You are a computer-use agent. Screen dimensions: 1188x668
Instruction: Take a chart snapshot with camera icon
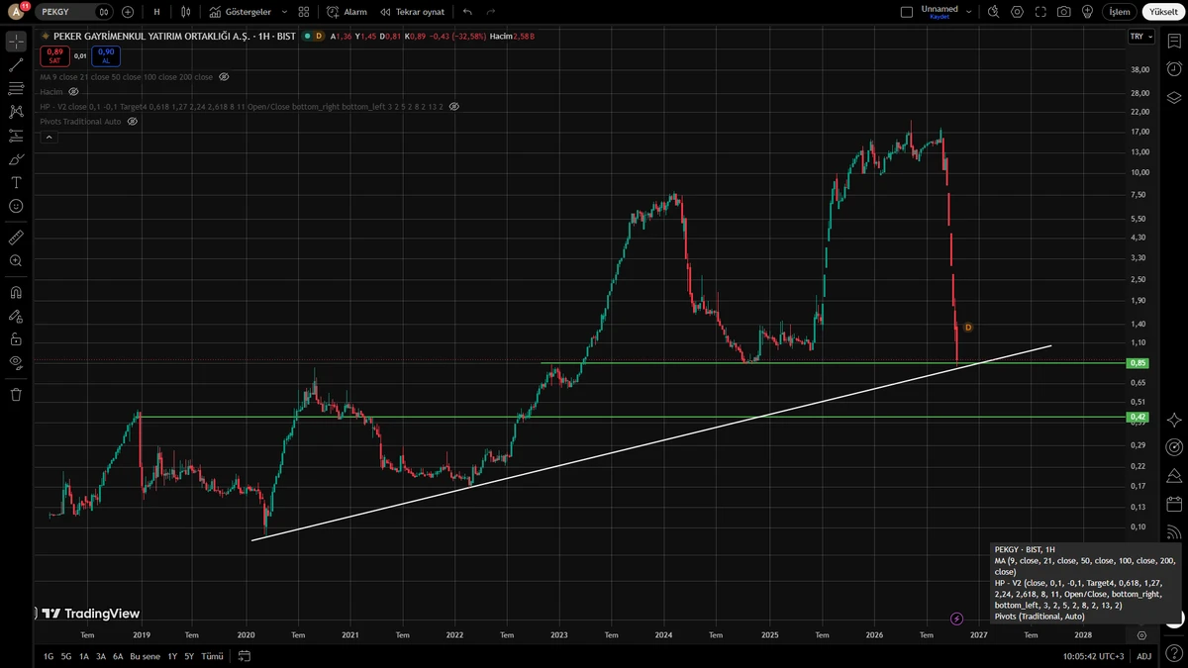[x=1063, y=12]
